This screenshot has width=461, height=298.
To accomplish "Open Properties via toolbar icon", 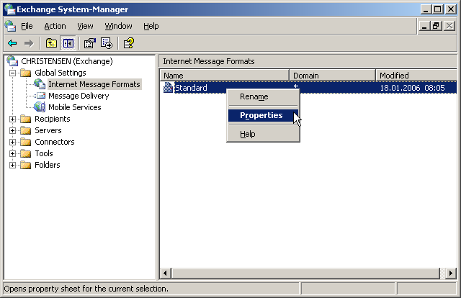I will pyautogui.click(x=89, y=43).
